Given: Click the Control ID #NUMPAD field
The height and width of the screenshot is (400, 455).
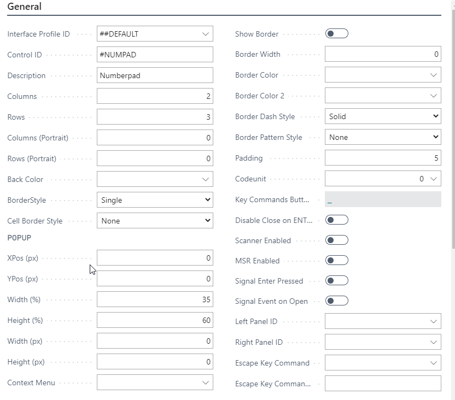Looking at the screenshot, I should pos(155,55).
